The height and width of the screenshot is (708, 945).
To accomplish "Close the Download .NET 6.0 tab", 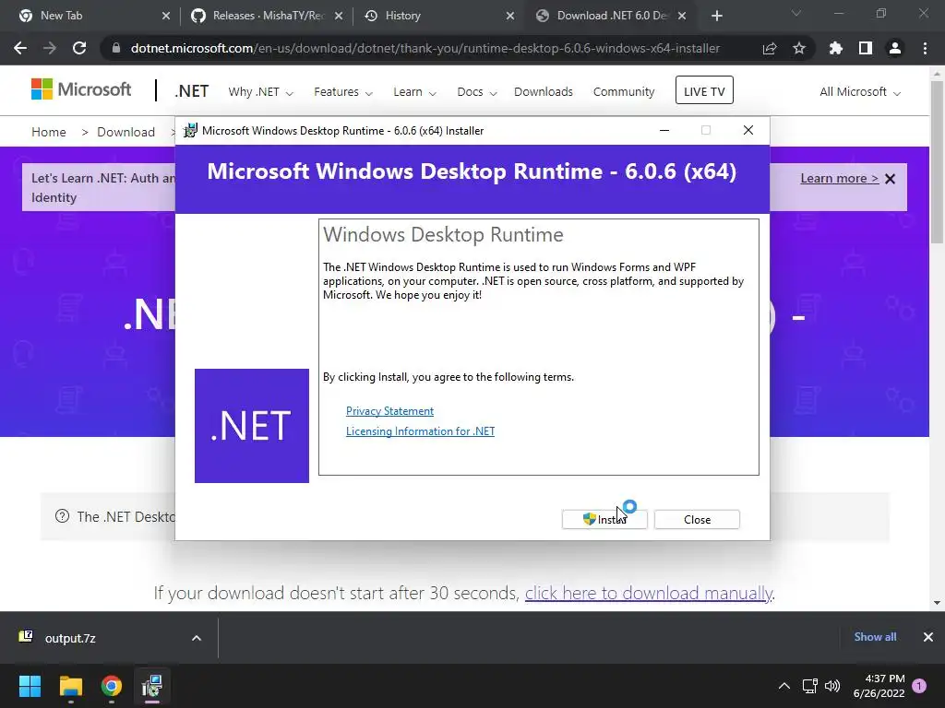I will [682, 16].
